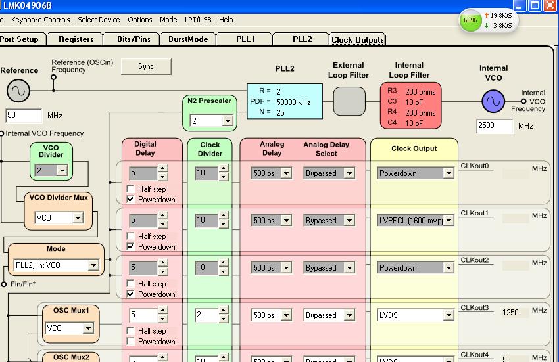Decrease CLKout0 digital delay with down arrow

point(163,177)
